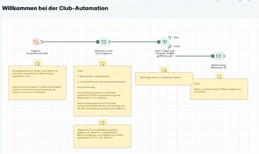The width and height of the screenshot is (259, 154).
Task: Open the Willkommen beim Club-Programm mail node
Action: click(x=104, y=42)
